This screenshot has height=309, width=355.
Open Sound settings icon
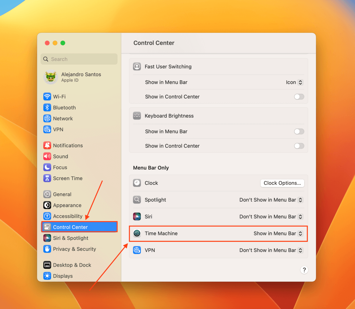(x=47, y=156)
